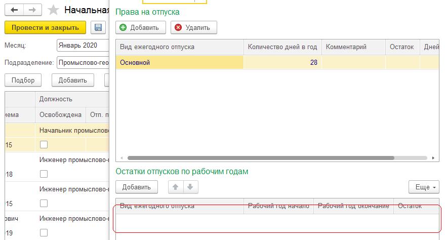Click the forward navigation arrow
This screenshot has height=240, width=445.
tap(32, 10)
